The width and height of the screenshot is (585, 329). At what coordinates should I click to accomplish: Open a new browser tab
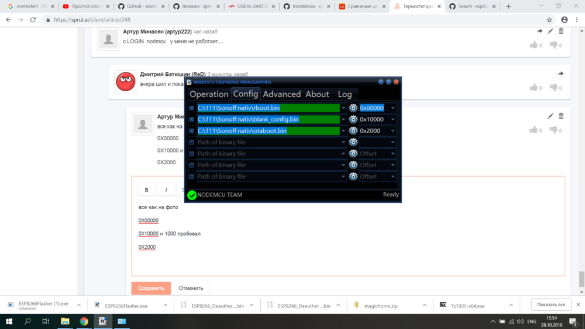point(508,6)
